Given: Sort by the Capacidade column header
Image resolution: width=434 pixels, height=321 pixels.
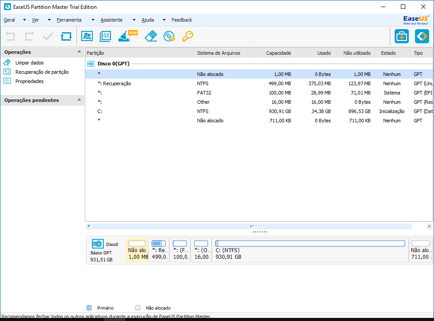Looking at the screenshot, I should tap(273, 53).
